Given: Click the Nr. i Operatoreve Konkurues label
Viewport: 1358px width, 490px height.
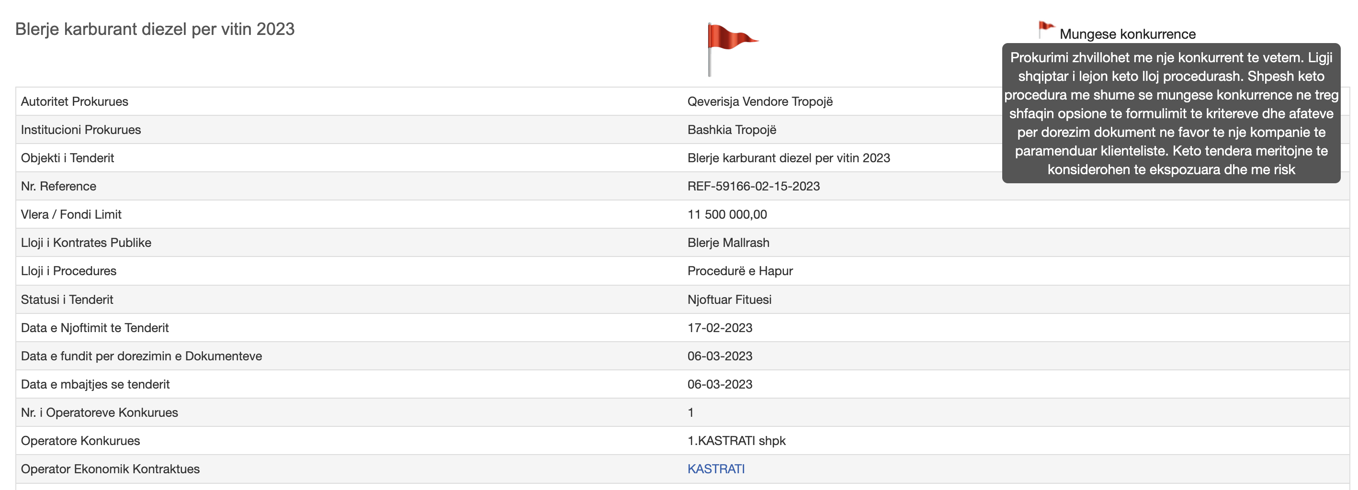Looking at the screenshot, I should pos(99,412).
